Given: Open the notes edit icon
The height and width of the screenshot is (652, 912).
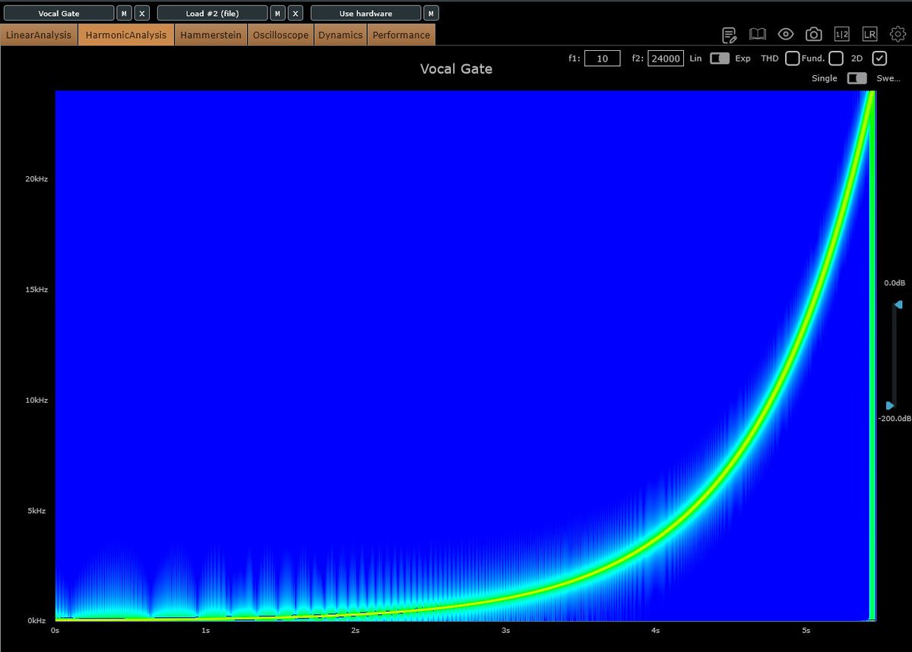Looking at the screenshot, I should 730,34.
